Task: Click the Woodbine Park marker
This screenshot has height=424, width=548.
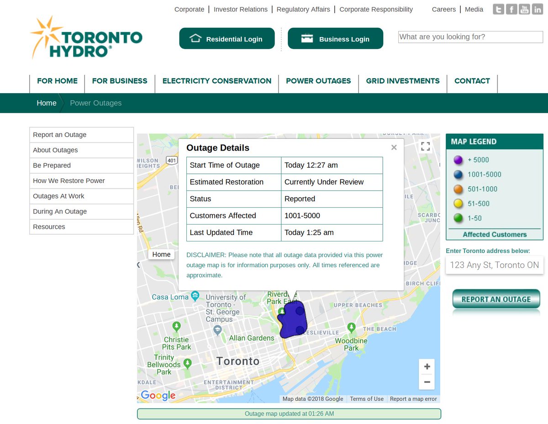Action: tap(351, 327)
